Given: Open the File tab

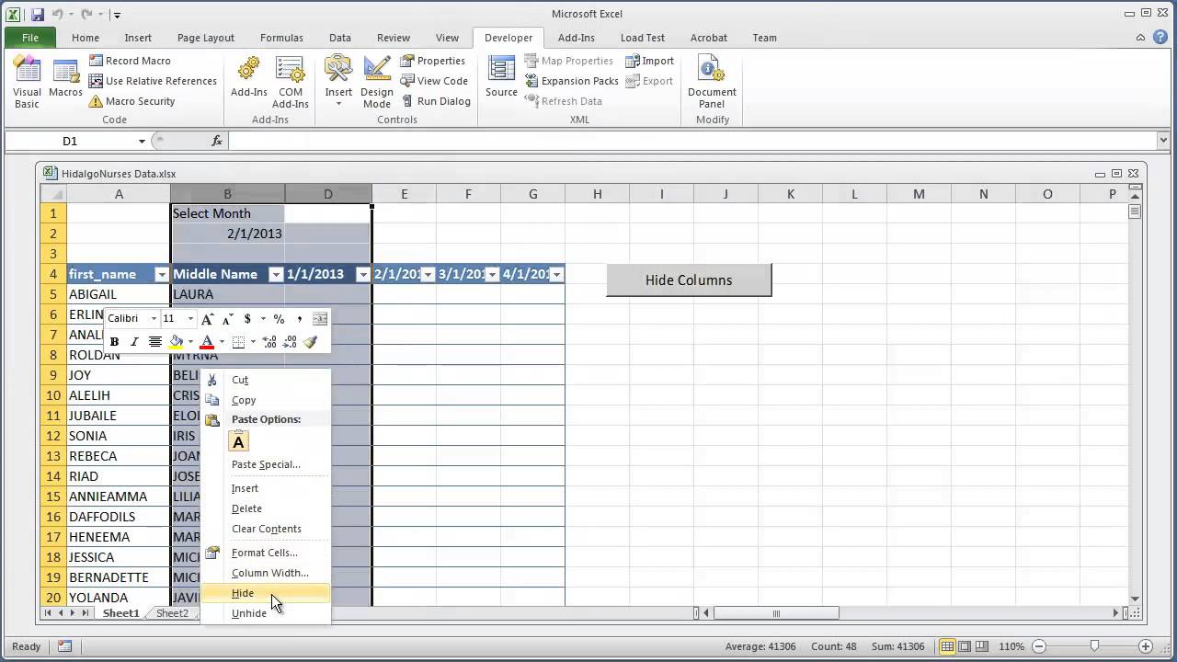Looking at the screenshot, I should coord(30,38).
